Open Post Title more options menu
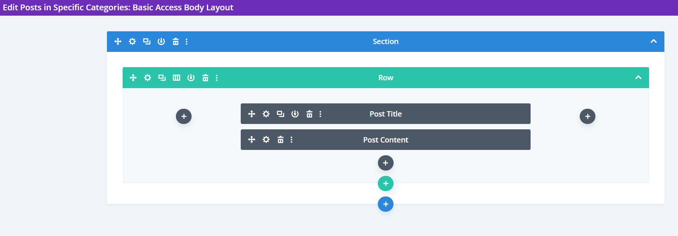This screenshot has height=236, width=678. (320, 114)
